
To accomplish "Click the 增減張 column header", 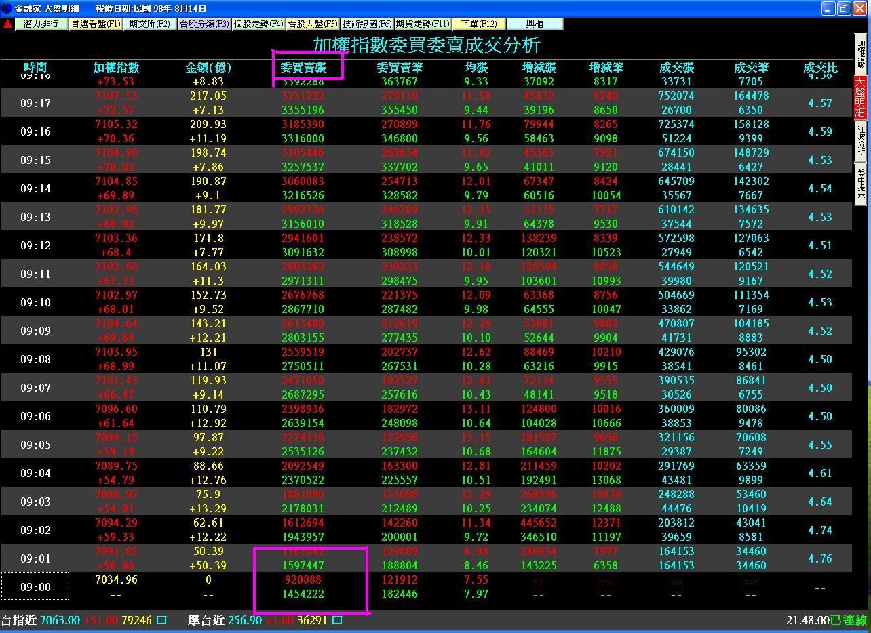I will pos(539,67).
